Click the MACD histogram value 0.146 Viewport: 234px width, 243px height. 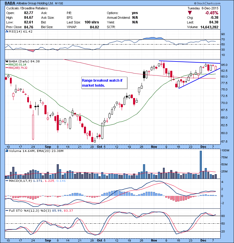click(61, 181)
